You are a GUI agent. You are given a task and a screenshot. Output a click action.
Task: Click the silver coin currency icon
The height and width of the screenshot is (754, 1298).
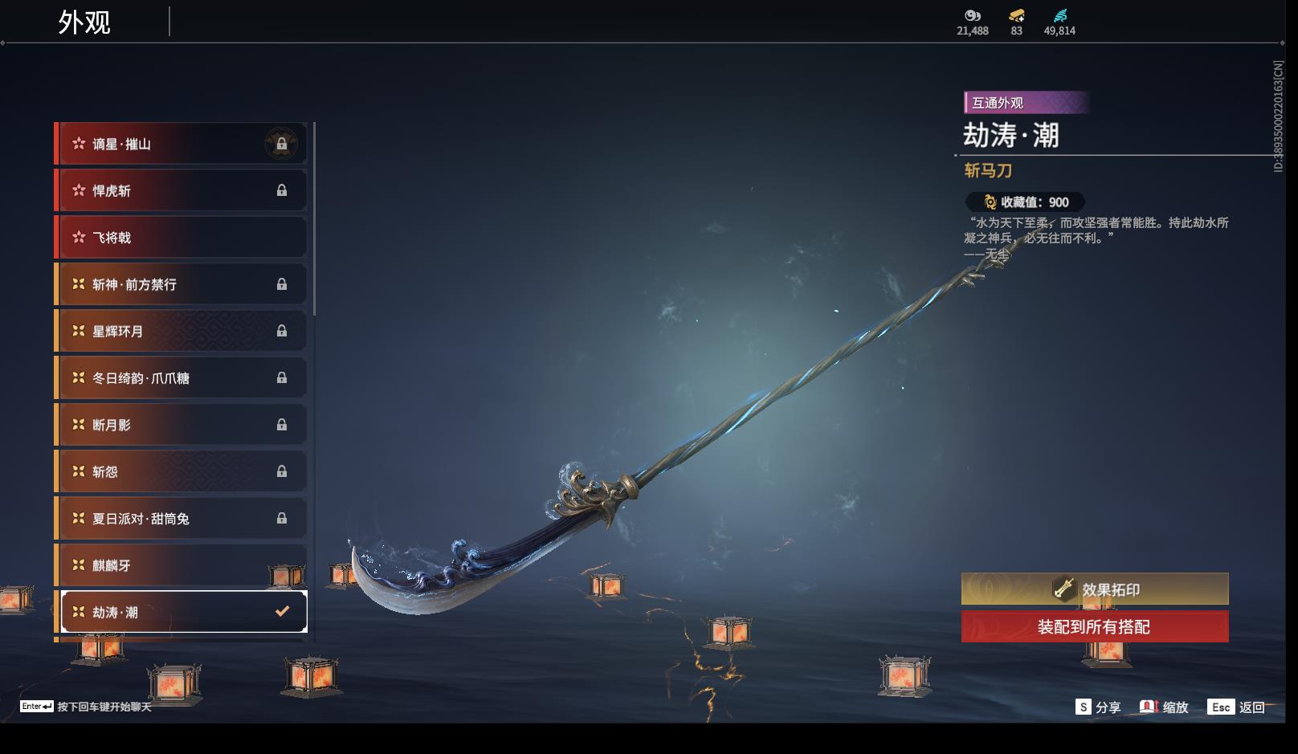tap(972, 15)
